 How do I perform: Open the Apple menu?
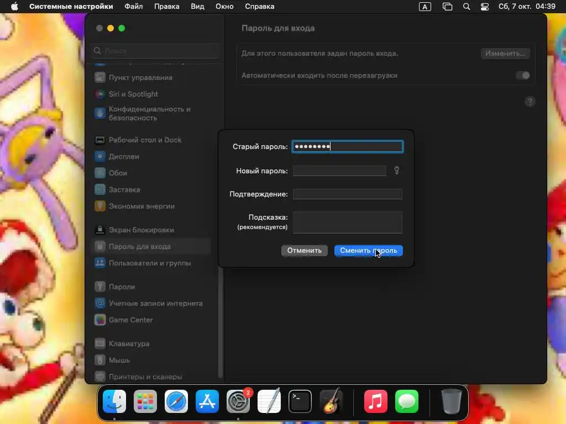pyautogui.click(x=14, y=7)
